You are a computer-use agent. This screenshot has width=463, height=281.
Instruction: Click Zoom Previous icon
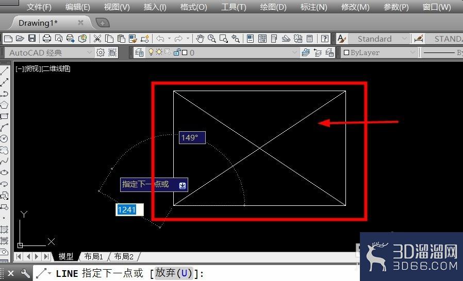tap(236, 39)
